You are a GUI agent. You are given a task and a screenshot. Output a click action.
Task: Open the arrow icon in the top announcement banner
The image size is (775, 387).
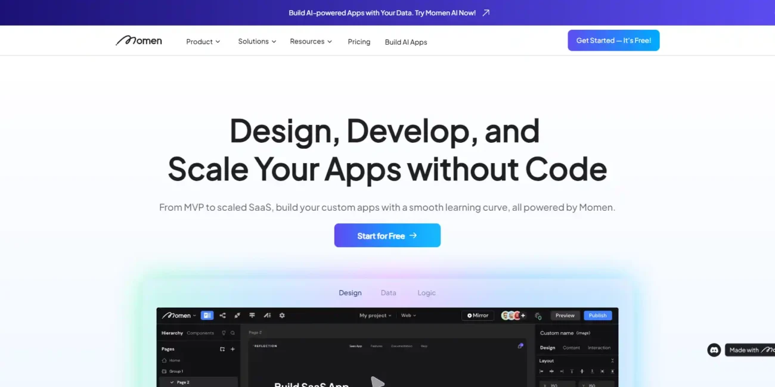click(x=486, y=13)
